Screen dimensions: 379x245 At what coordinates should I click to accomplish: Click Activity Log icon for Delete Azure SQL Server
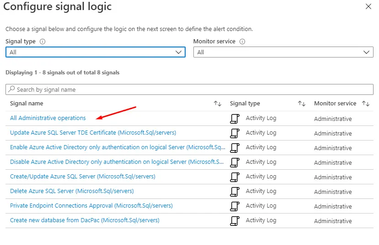click(235, 192)
